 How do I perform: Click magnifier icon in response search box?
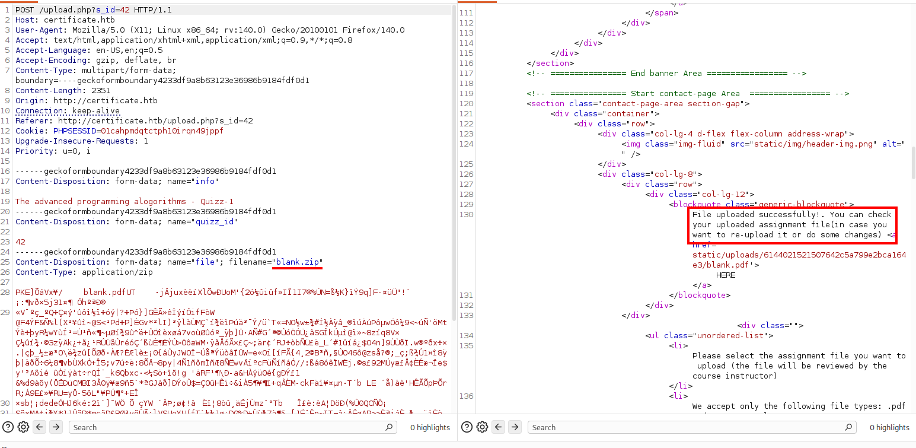coord(848,427)
